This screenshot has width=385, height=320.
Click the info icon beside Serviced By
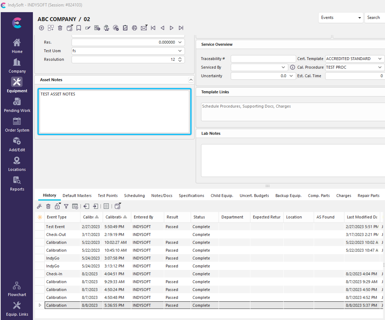point(292,67)
